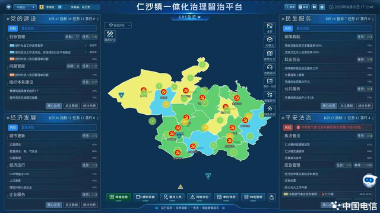Open the risk map (风险一张图) icon
The height and width of the screenshot is (213, 380).
click(x=270, y=81)
